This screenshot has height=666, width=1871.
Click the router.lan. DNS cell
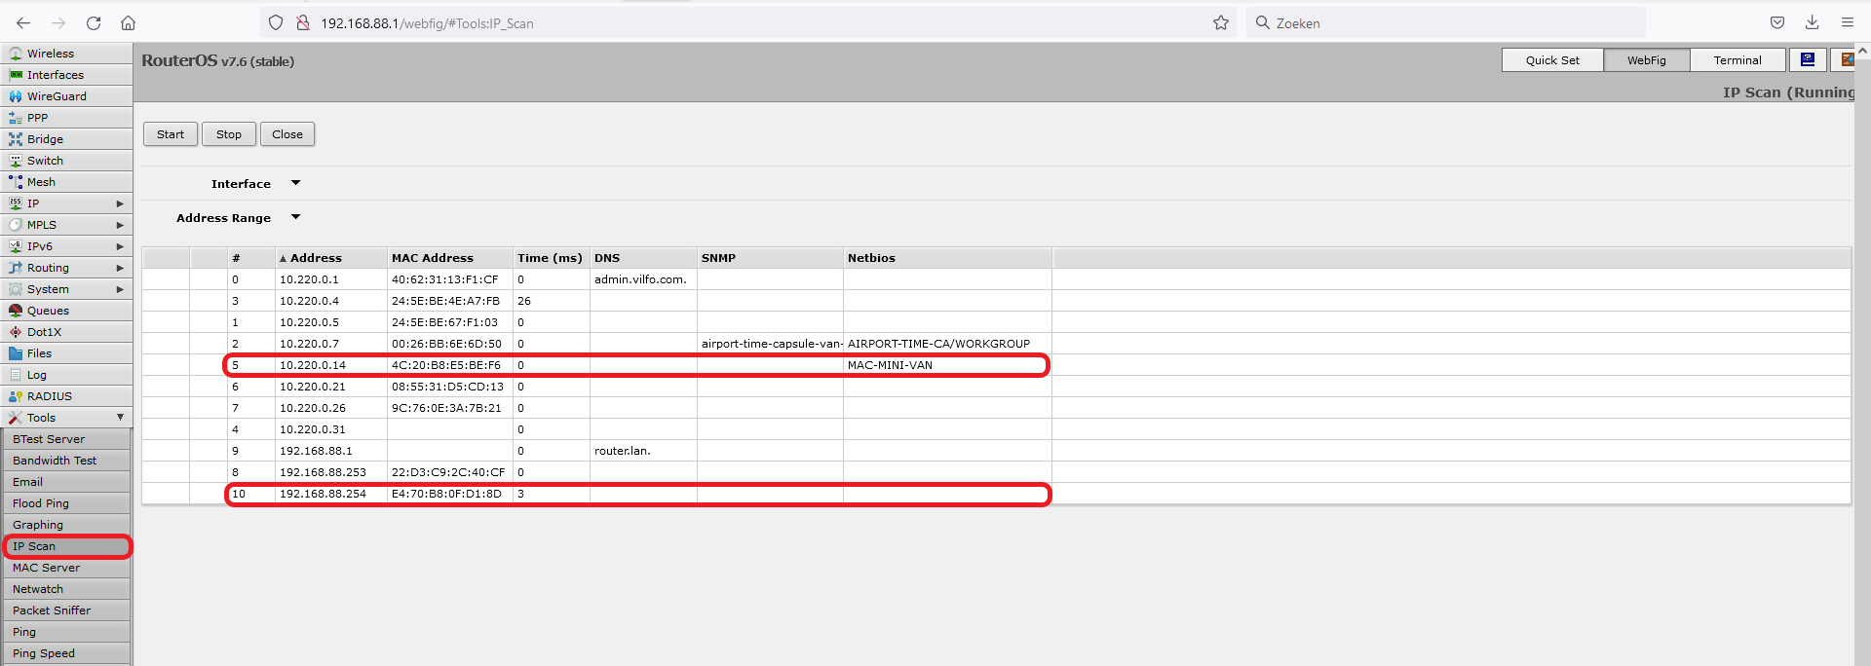pos(643,451)
